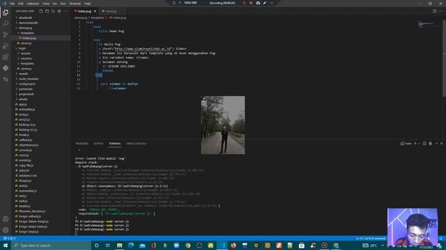Click errors and warnings status bar indicator

(x=9, y=238)
